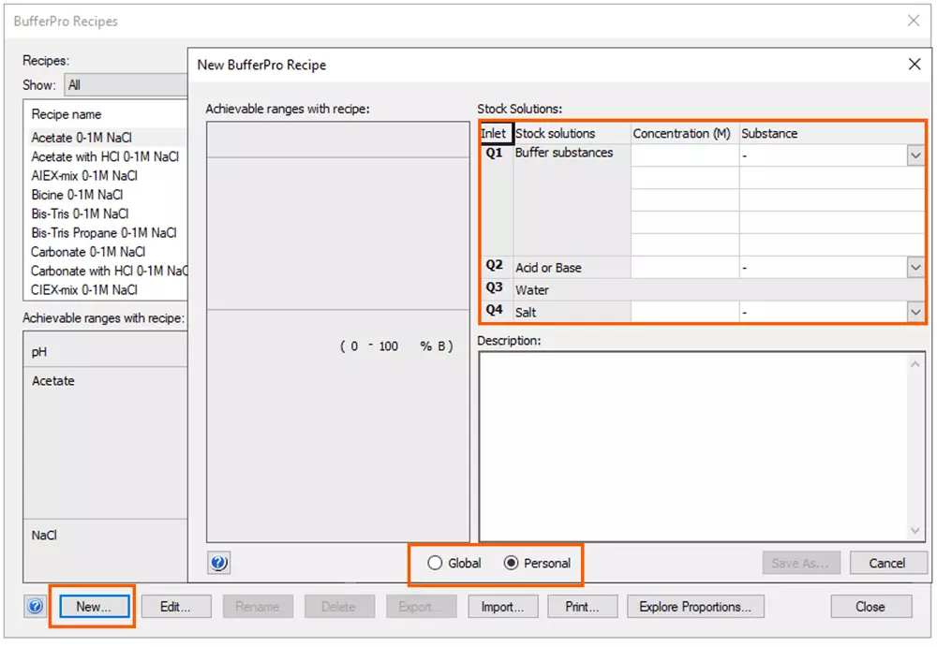Click the Edit button
937x647 pixels.
176,607
